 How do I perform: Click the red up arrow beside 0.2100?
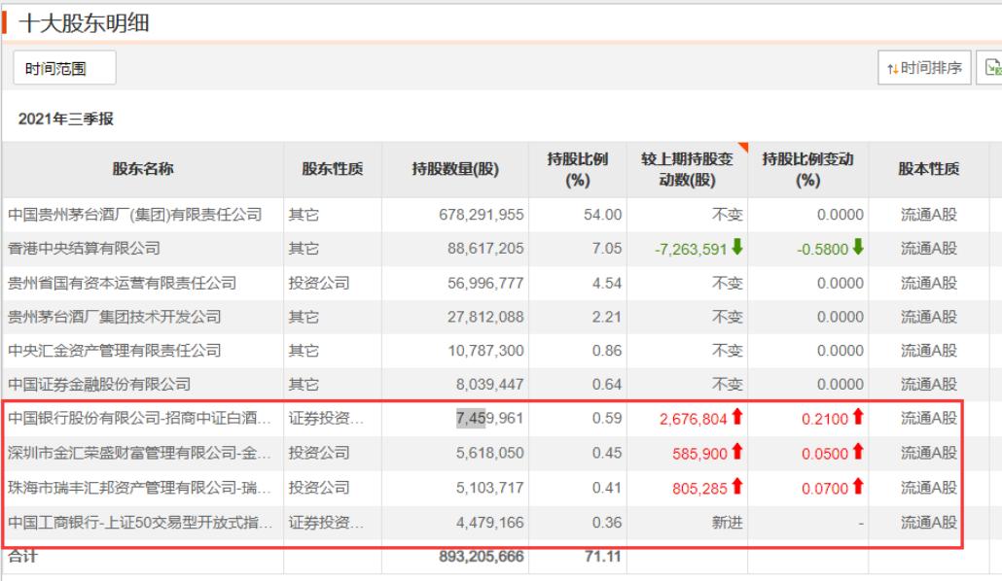click(858, 417)
